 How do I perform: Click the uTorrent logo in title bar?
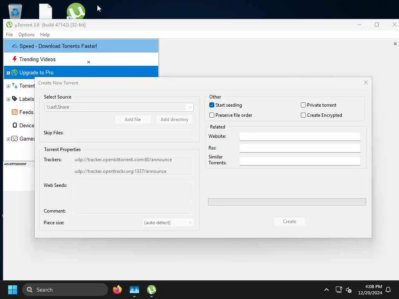9,25
